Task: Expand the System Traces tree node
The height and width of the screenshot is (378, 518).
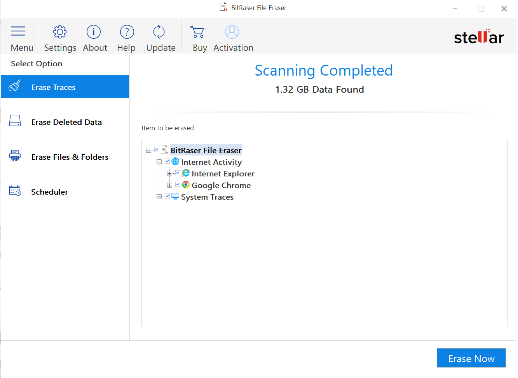Action: [158, 197]
